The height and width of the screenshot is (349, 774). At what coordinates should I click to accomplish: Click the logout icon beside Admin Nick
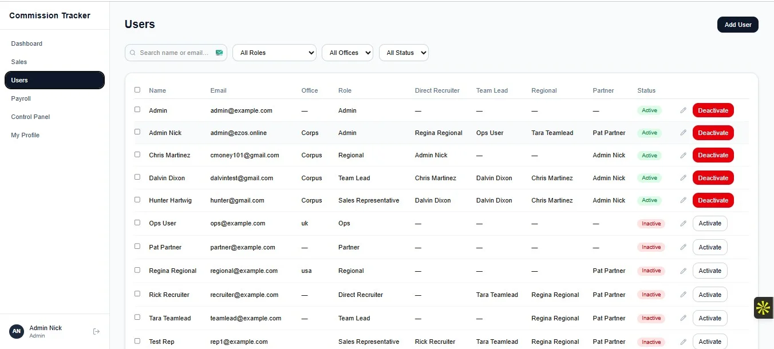96,331
